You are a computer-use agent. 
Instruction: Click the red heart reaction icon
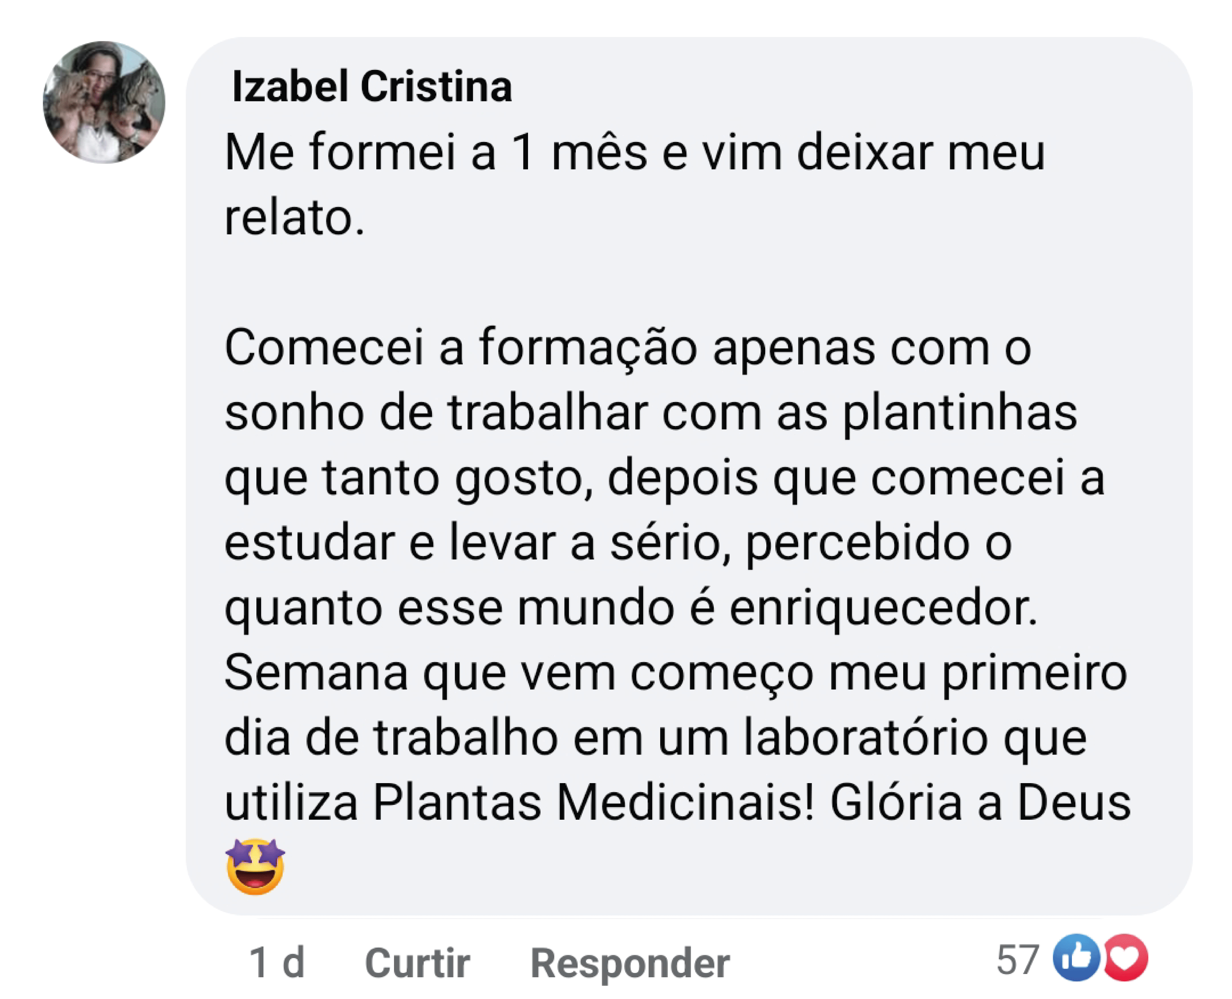point(1126,958)
